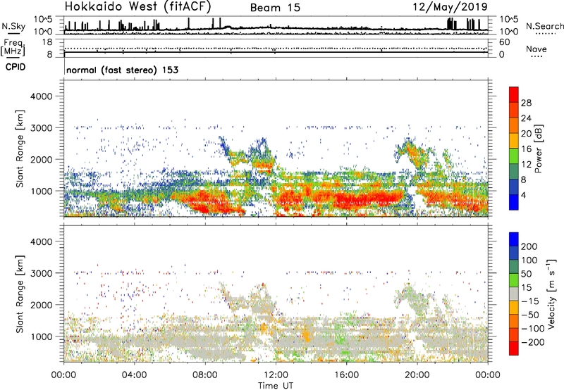Screen dimensions: 564x390
Task: Click the "-50" velocity colorbar tick
Action: (x=530, y=315)
